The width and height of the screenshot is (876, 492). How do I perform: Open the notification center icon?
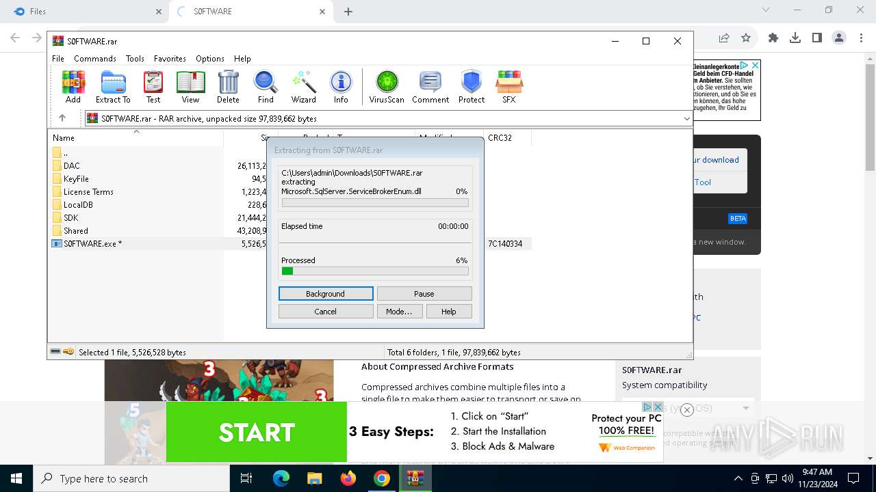(x=853, y=478)
